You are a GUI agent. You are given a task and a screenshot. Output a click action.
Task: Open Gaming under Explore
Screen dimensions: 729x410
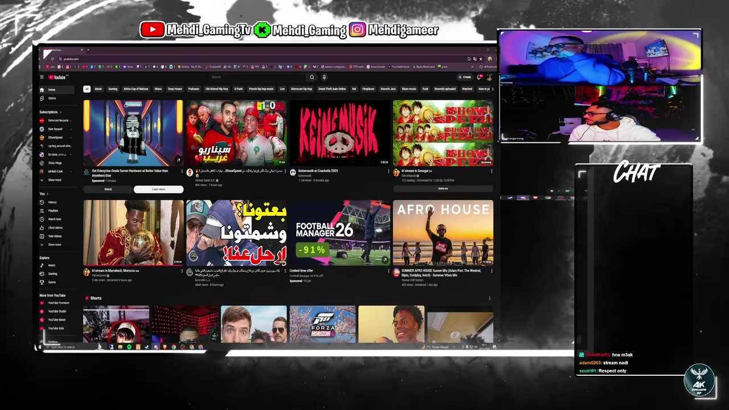click(x=56, y=274)
